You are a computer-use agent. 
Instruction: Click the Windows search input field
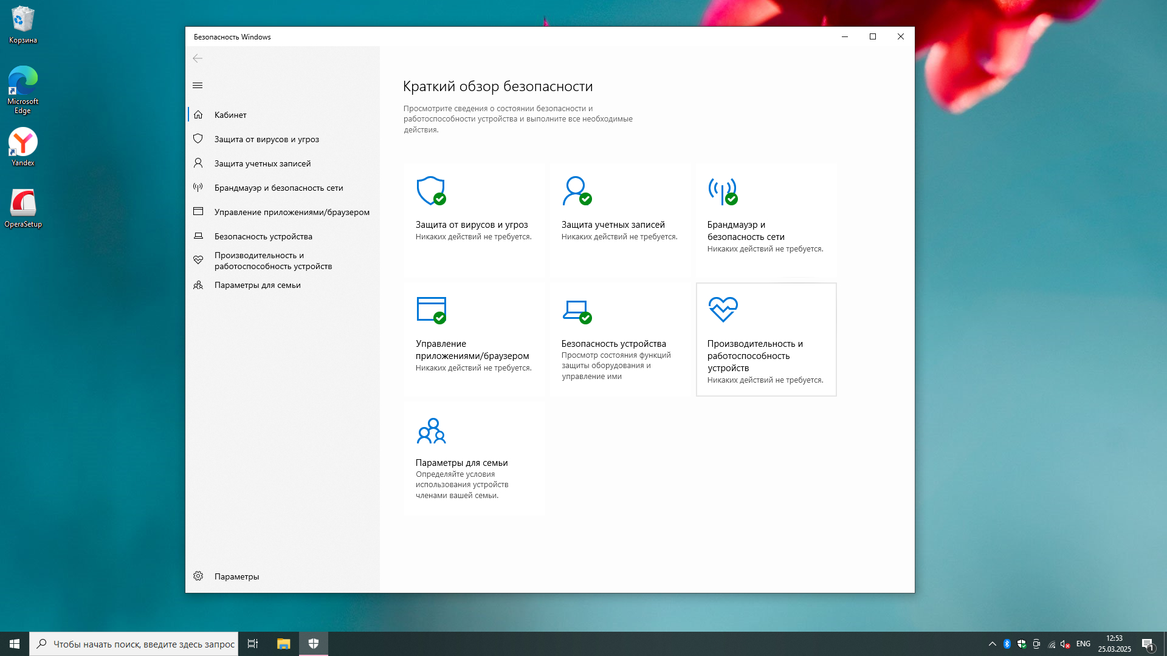(143, 644)
